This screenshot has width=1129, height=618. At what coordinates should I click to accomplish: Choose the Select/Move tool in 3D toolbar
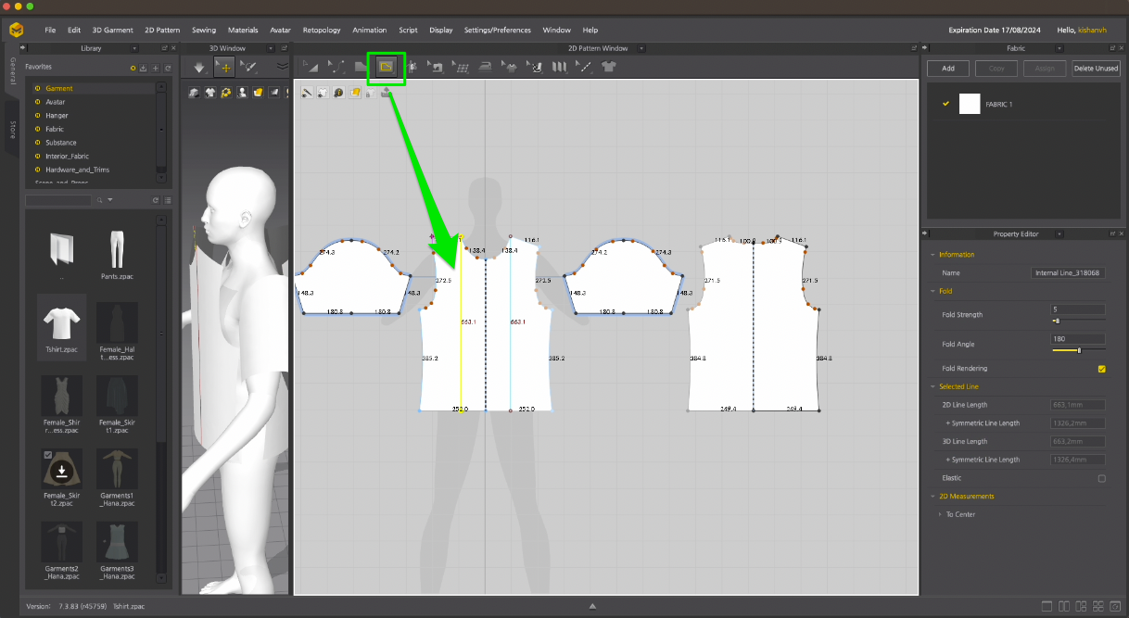pyautogui.click(x=223, y=67)
